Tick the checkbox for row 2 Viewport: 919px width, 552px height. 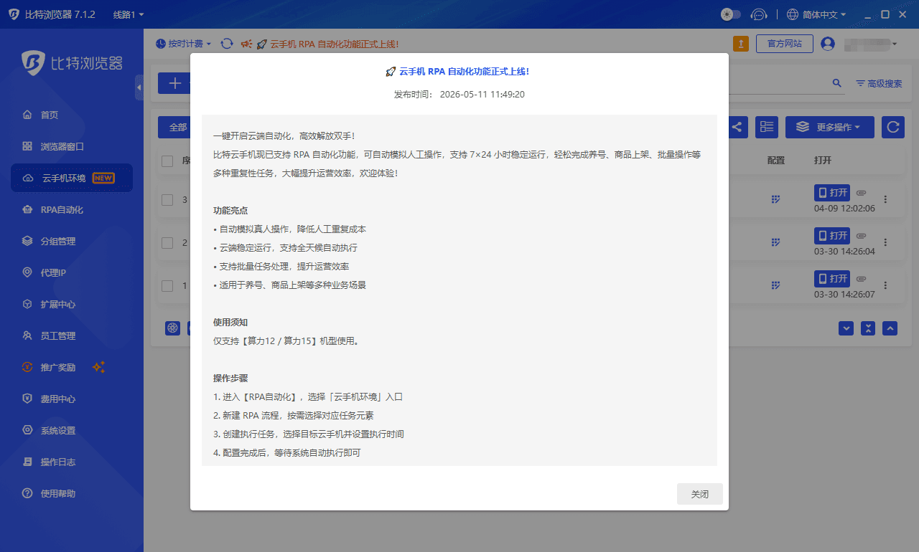point(167,243)
